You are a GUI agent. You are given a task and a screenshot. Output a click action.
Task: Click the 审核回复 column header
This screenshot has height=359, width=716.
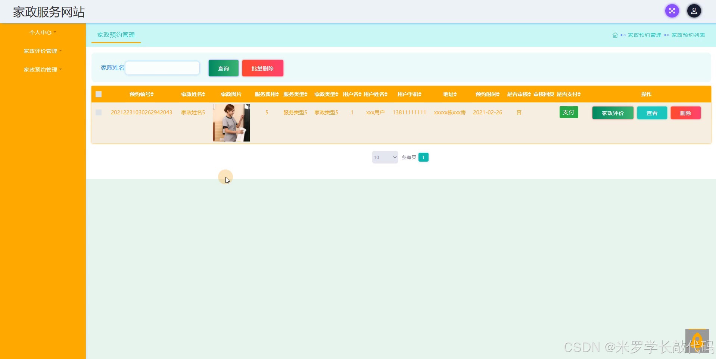click(x=544, y=94)
